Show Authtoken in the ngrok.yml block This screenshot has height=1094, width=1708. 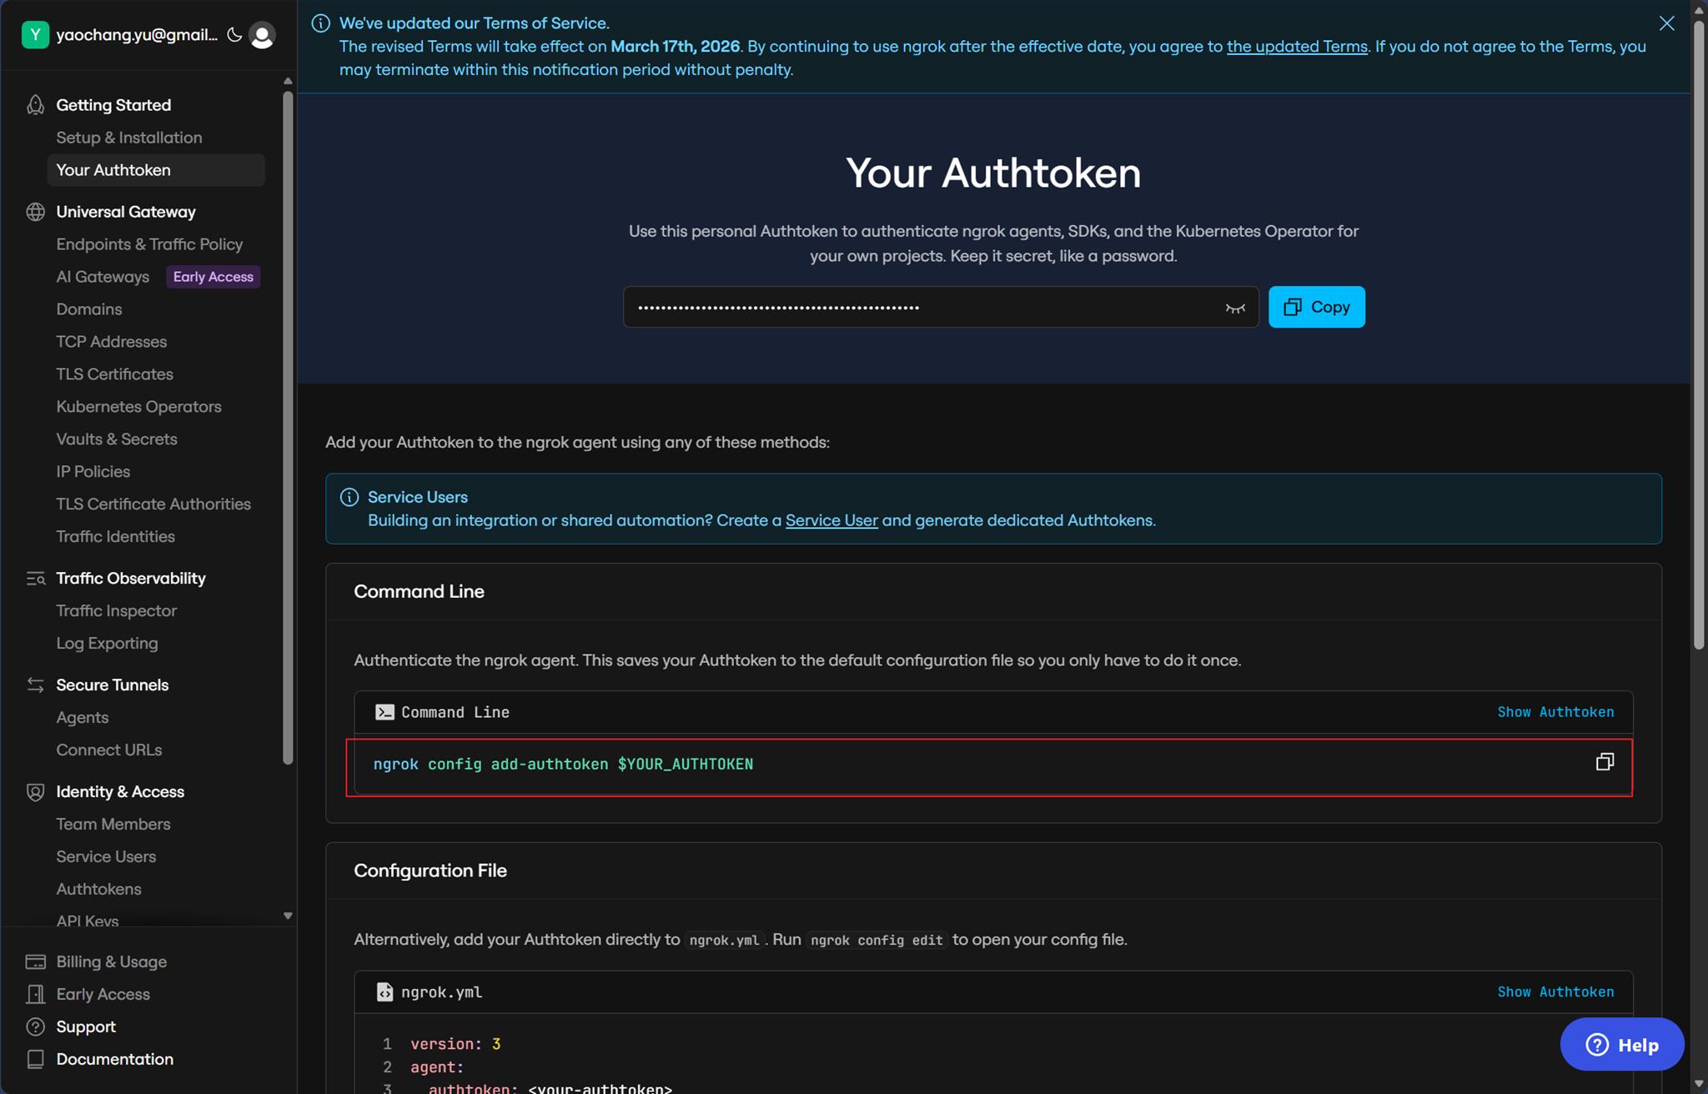click(x=1555, y=991)
